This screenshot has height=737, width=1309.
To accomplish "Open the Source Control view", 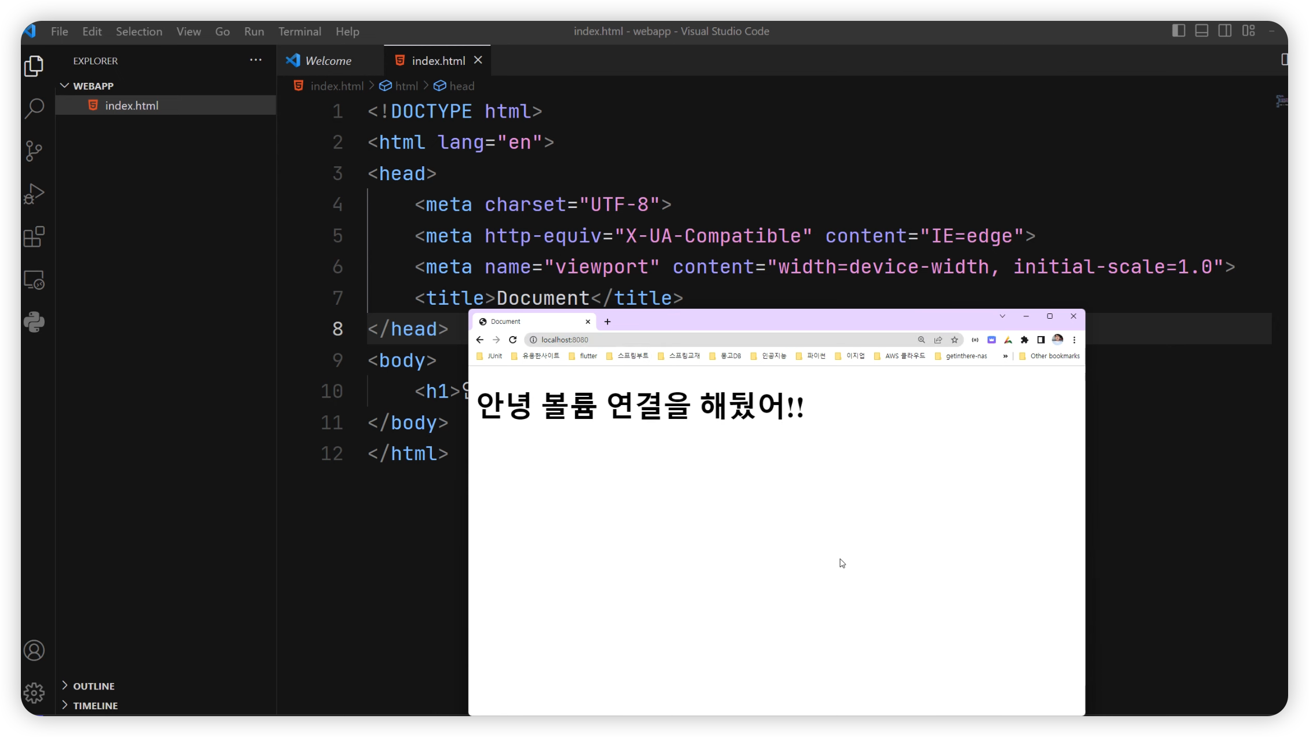I will pyautogui.click(x=34, y=151).
